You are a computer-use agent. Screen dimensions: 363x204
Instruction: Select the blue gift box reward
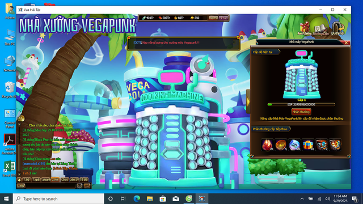click(308, 145)
